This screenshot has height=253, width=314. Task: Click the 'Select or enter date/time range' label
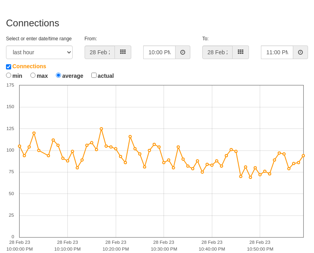click(39, 39)
